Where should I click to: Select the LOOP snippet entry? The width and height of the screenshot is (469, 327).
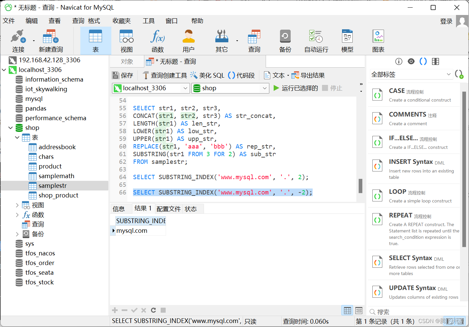pos(414,196)
